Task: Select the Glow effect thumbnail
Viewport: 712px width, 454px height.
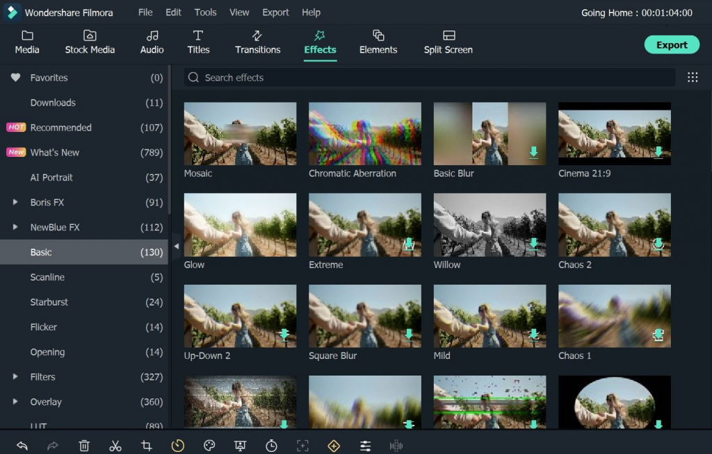Action: (x=240, y=225)
